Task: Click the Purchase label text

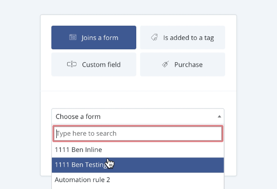Action: 189,65
